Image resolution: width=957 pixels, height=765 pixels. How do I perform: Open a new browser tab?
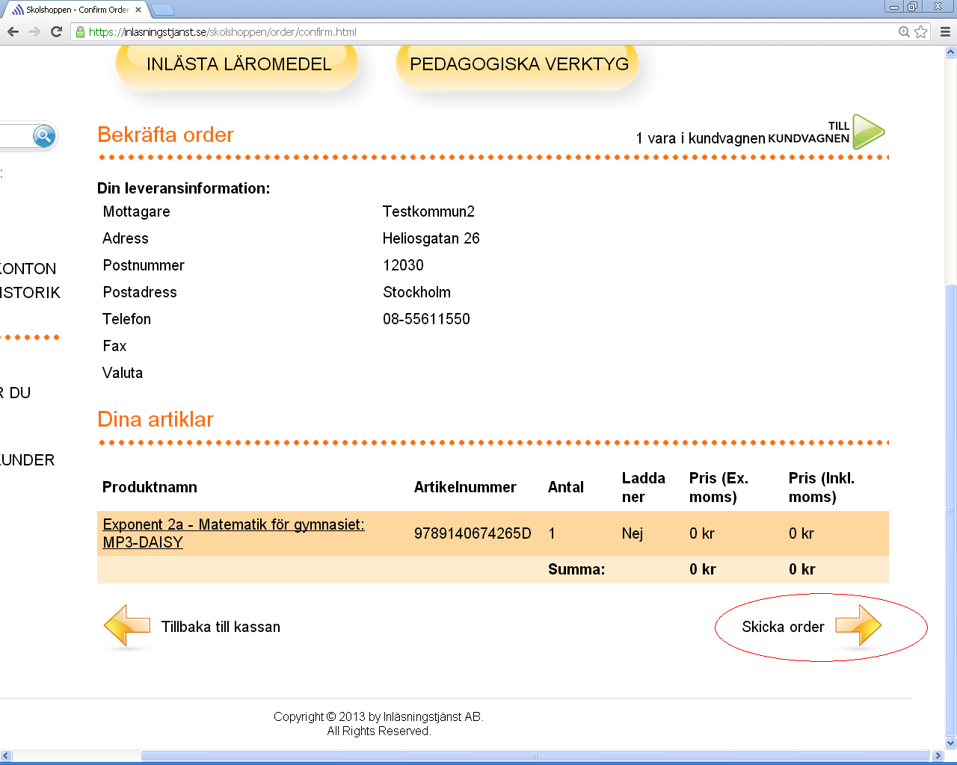coord(163,10)
